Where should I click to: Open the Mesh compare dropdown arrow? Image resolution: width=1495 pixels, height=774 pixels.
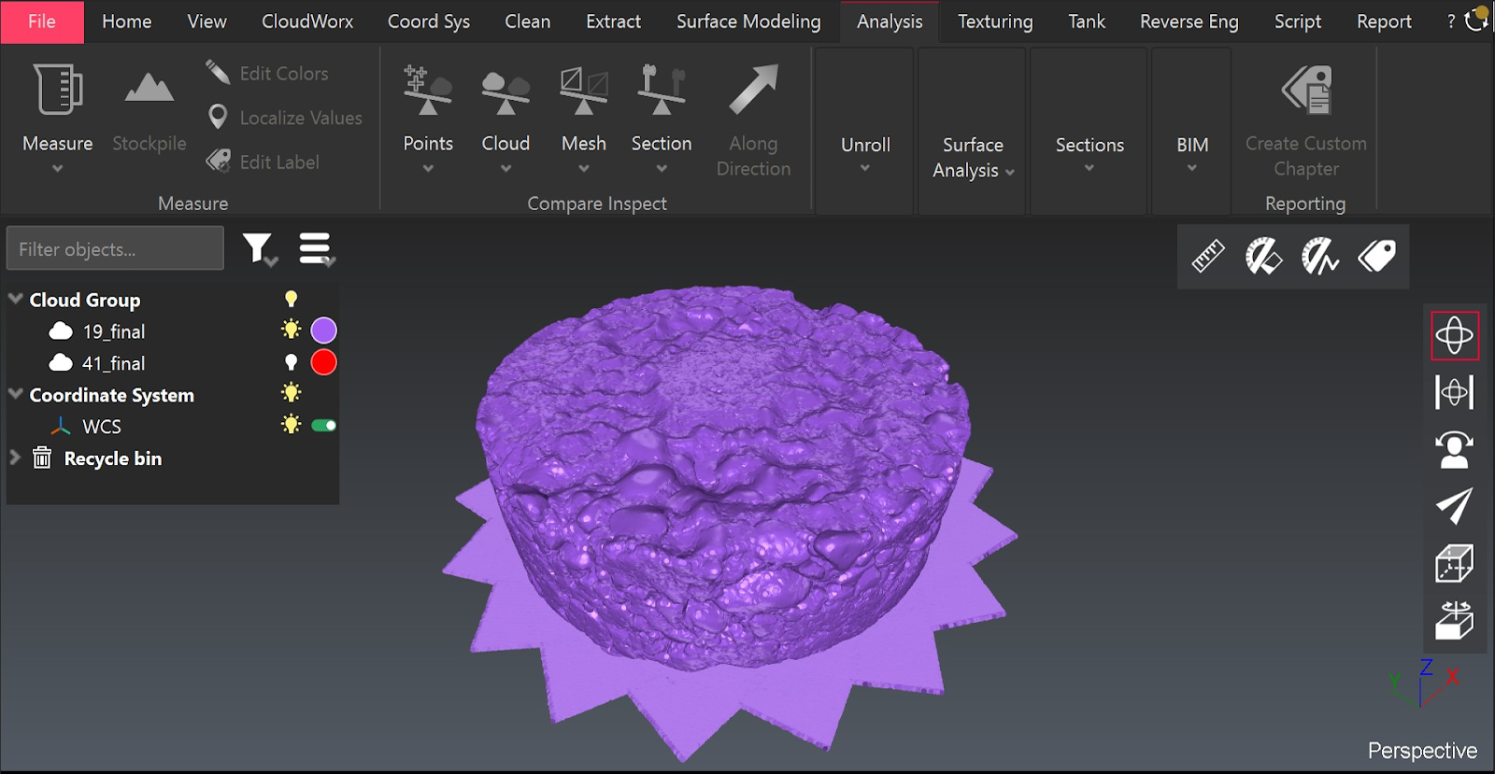(x=584, y=169)
